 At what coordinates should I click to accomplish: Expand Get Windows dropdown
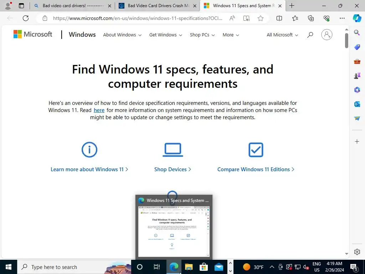tap(165, 35)
